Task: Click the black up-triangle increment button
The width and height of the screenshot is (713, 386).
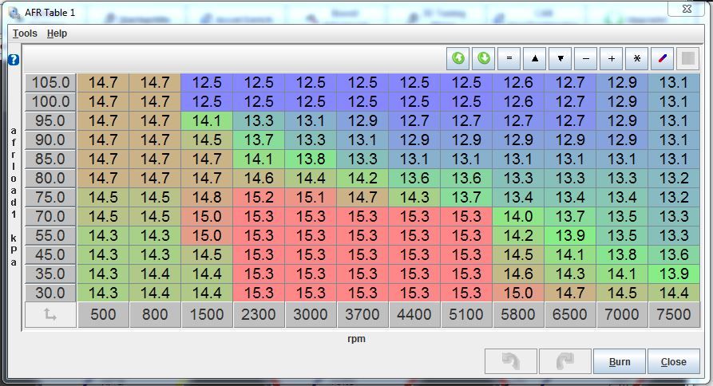Action: point(534,58)
